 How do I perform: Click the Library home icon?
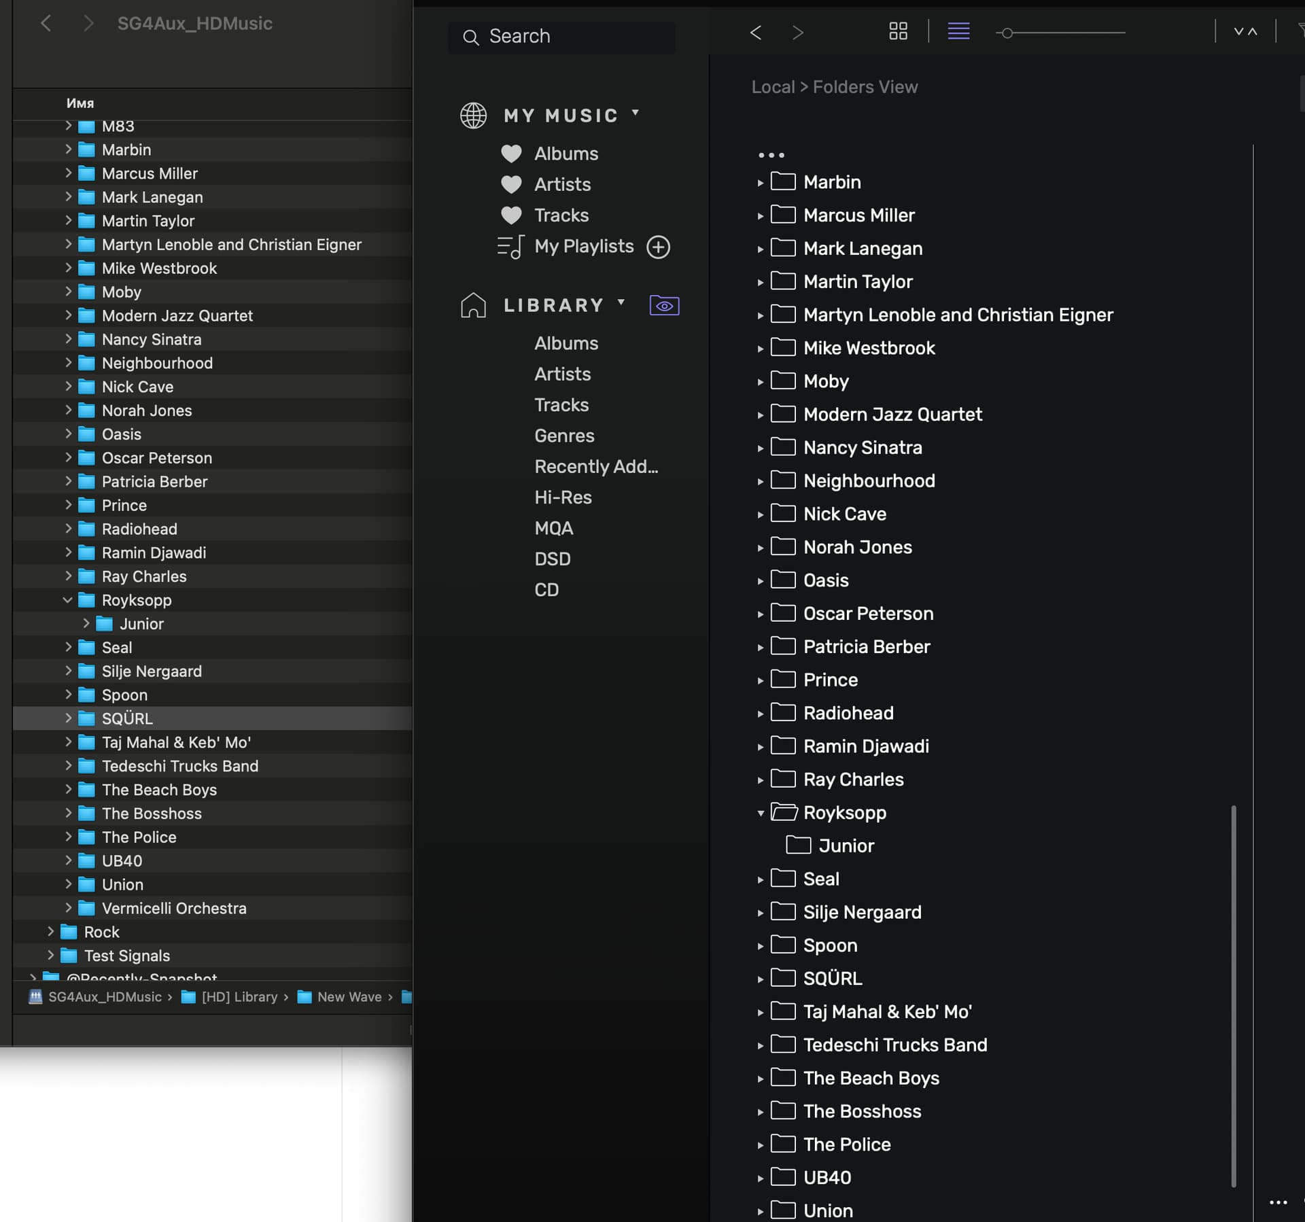tap(473, 305)
